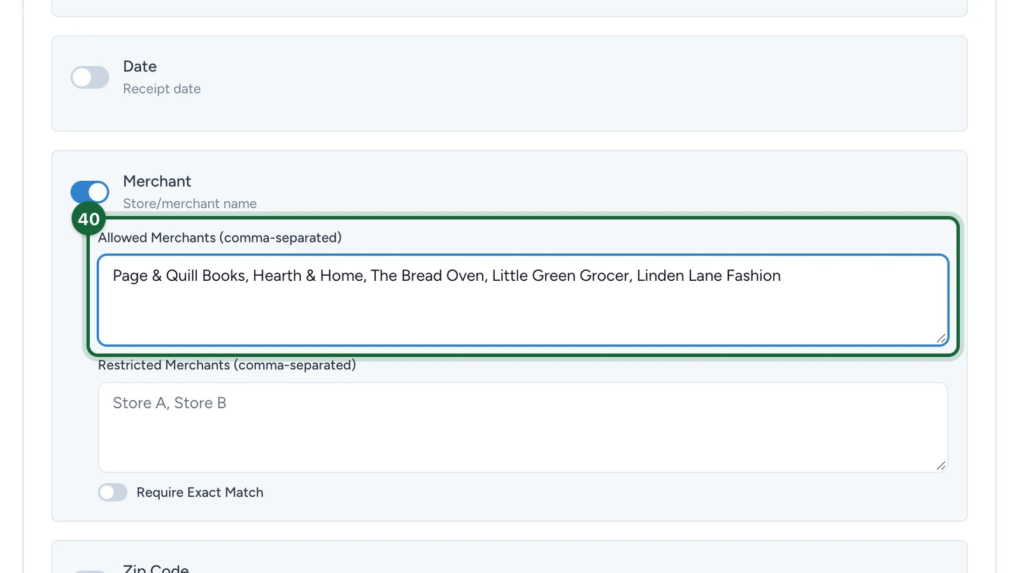Click the Store/merchant name subtitle
This screenshot has height=573, width=1019.
(x=190, y=204)
